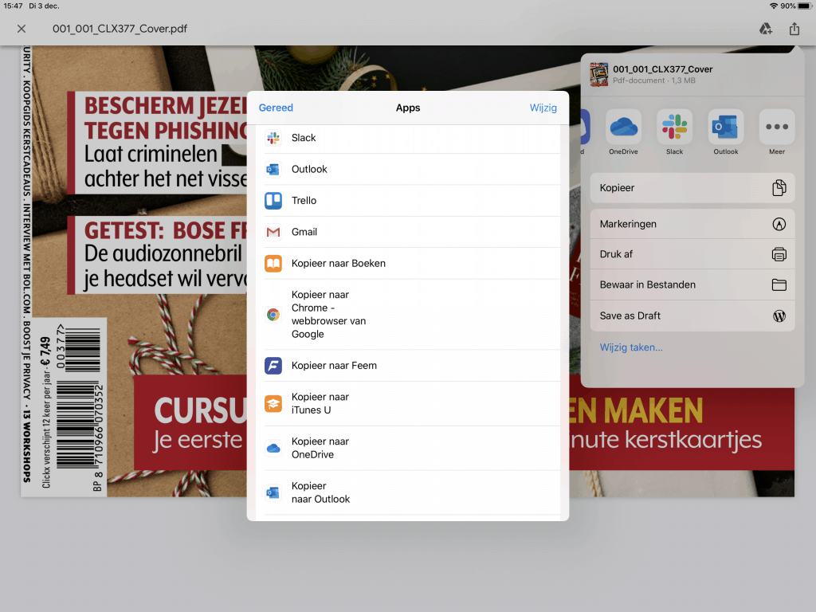Close the PDF viewer with the X icon

22,29
